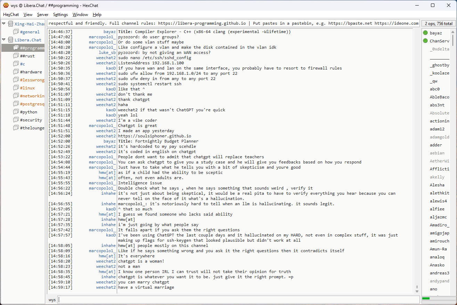Click the chat icon beside ##rust
457x305 pixels.
tap(16, 56)
